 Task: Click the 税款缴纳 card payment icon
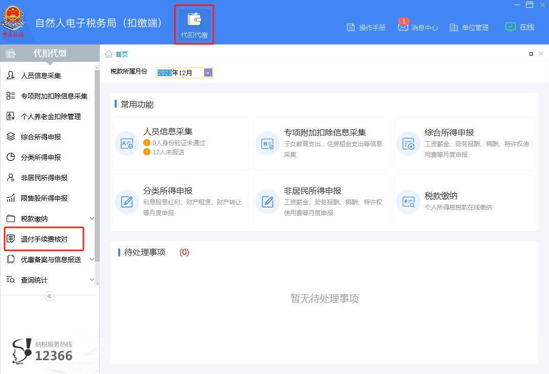coord(408,202)
